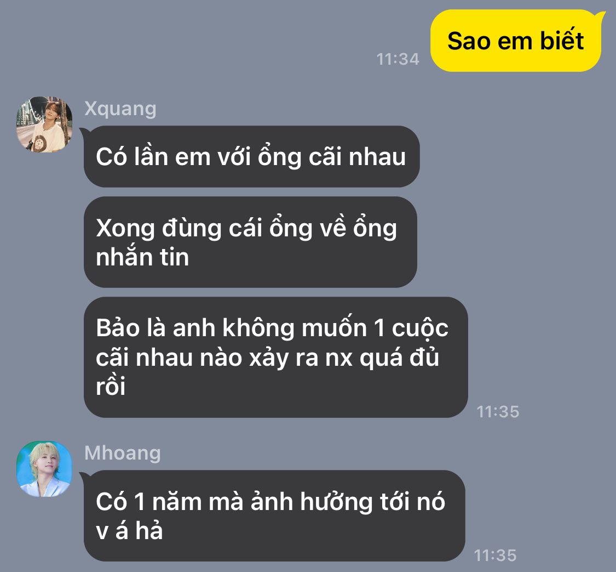Open Xquang's profile picture
Viewport: 616px width, 572px height.
pos(44,124)
